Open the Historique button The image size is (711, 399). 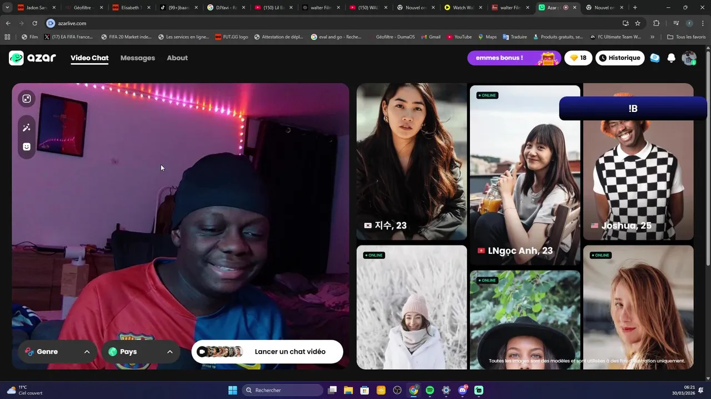pos(620,58)
